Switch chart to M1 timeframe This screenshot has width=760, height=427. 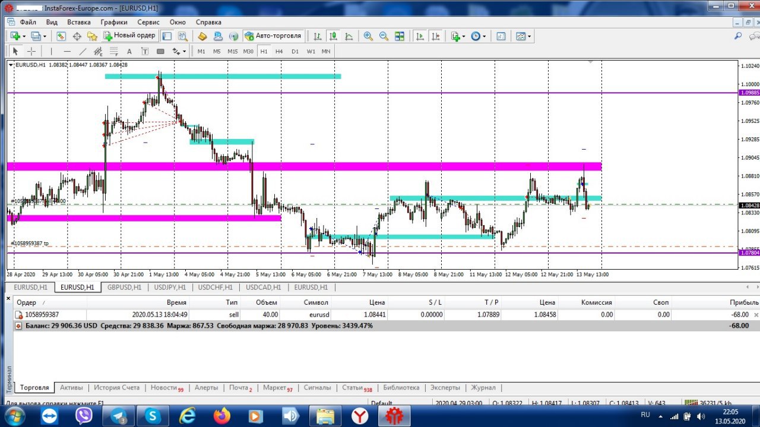coord(201,51)
